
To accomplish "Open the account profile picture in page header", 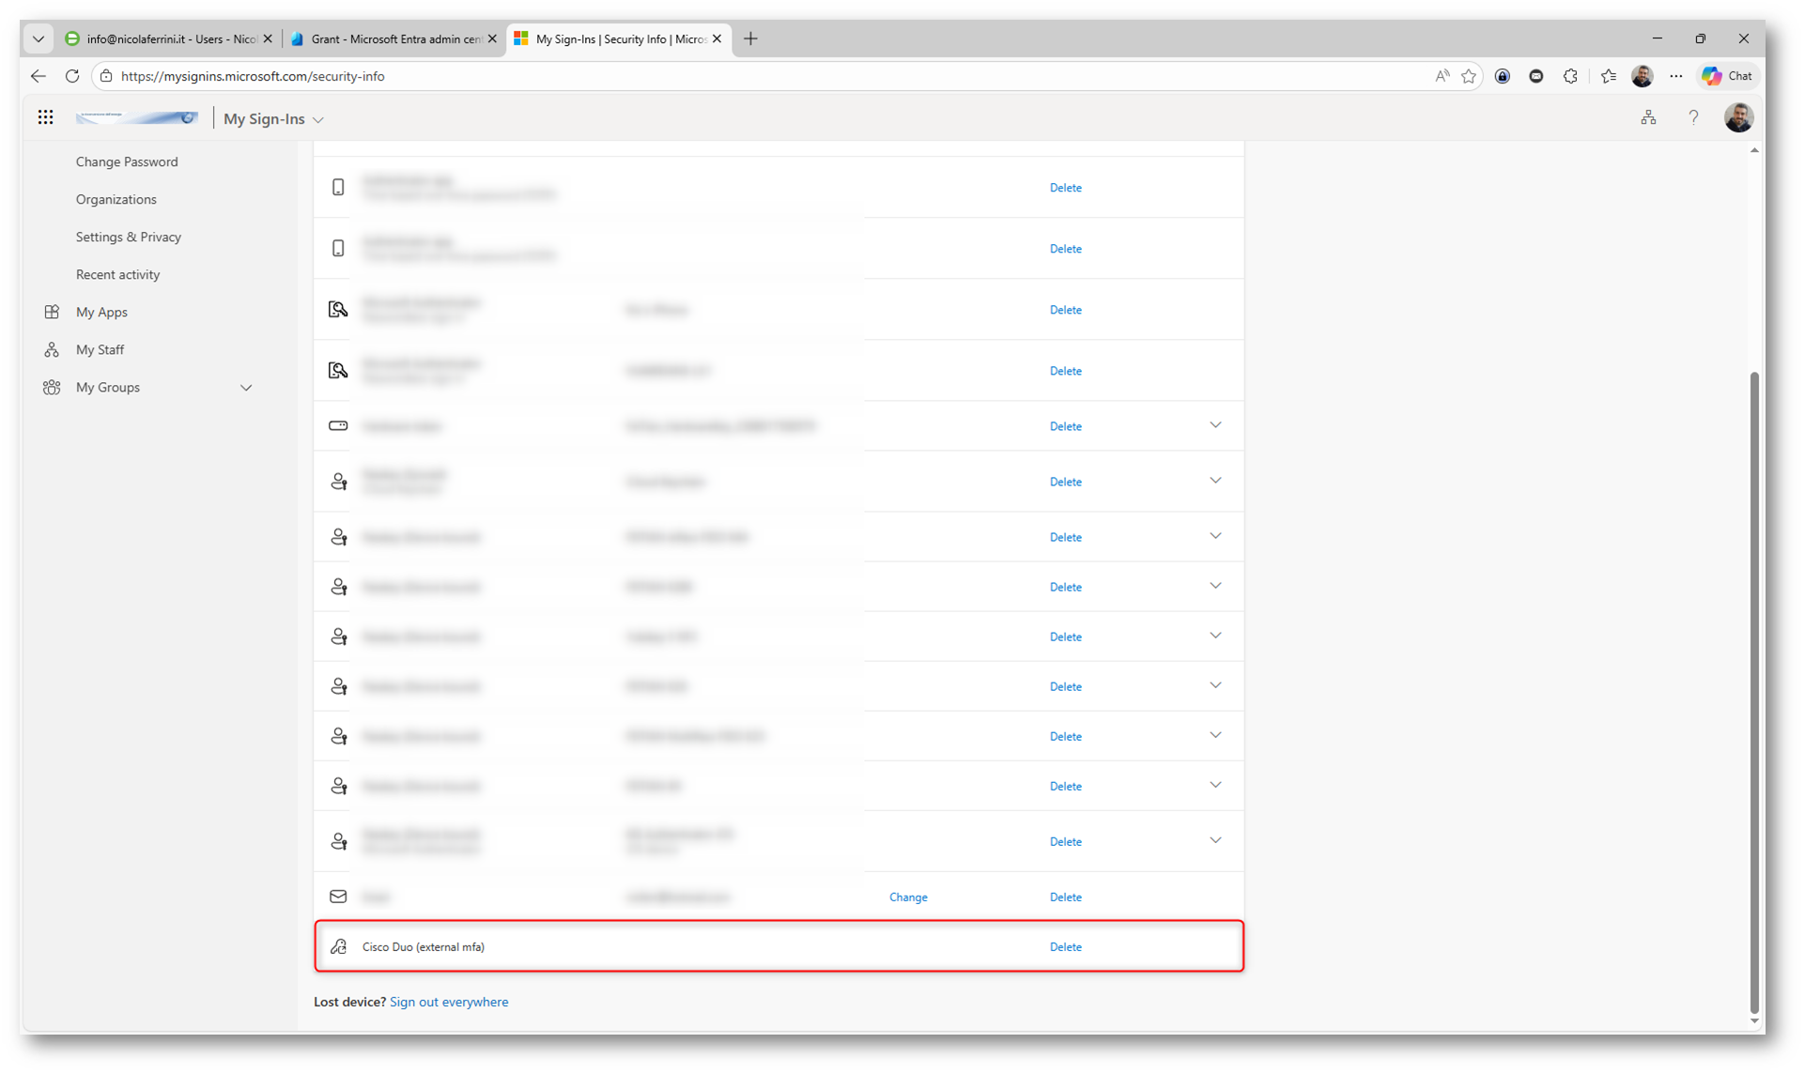I will coord(1738,117).
